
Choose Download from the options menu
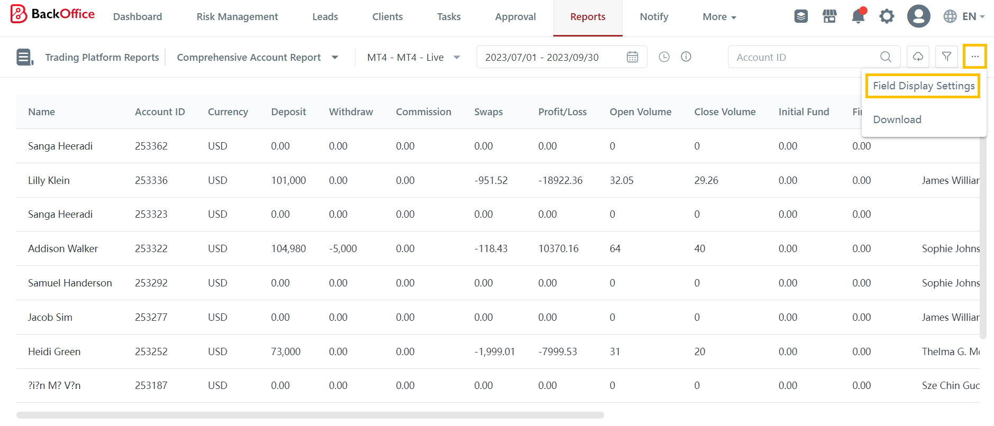(x=897, y=119)
